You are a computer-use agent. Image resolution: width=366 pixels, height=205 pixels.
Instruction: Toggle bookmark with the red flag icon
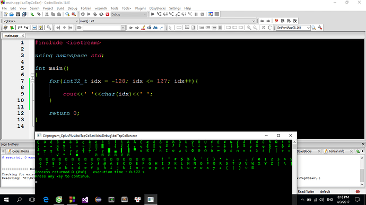[x=276, y=21]
